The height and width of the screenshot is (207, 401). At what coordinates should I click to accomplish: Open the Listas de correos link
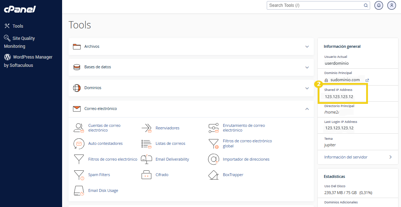(170, 143)
